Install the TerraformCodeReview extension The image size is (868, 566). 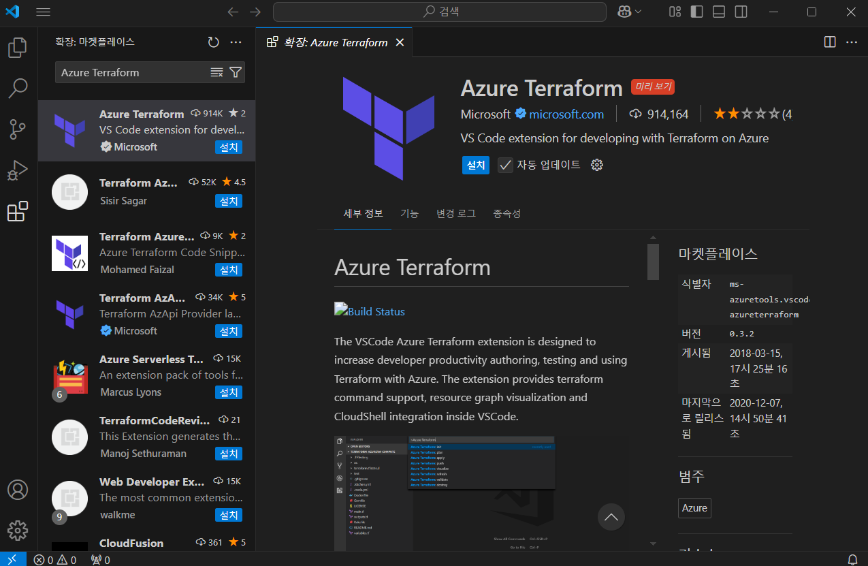click(x=229, y=454)
